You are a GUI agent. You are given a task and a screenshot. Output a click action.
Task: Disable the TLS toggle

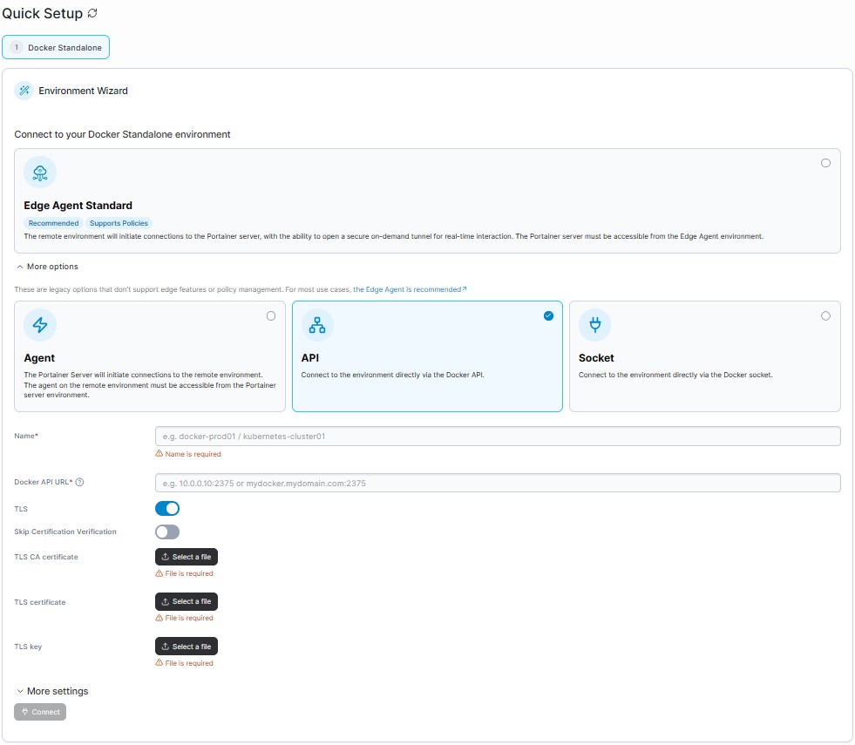tap(166, 509)
